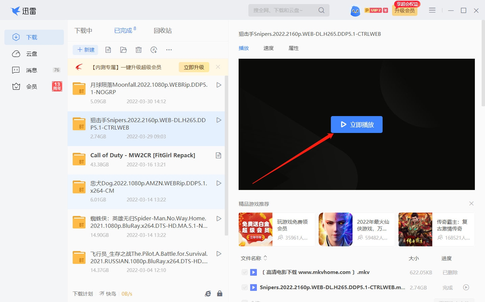Open the download folder icon in toolbar

tap(123, 50)
